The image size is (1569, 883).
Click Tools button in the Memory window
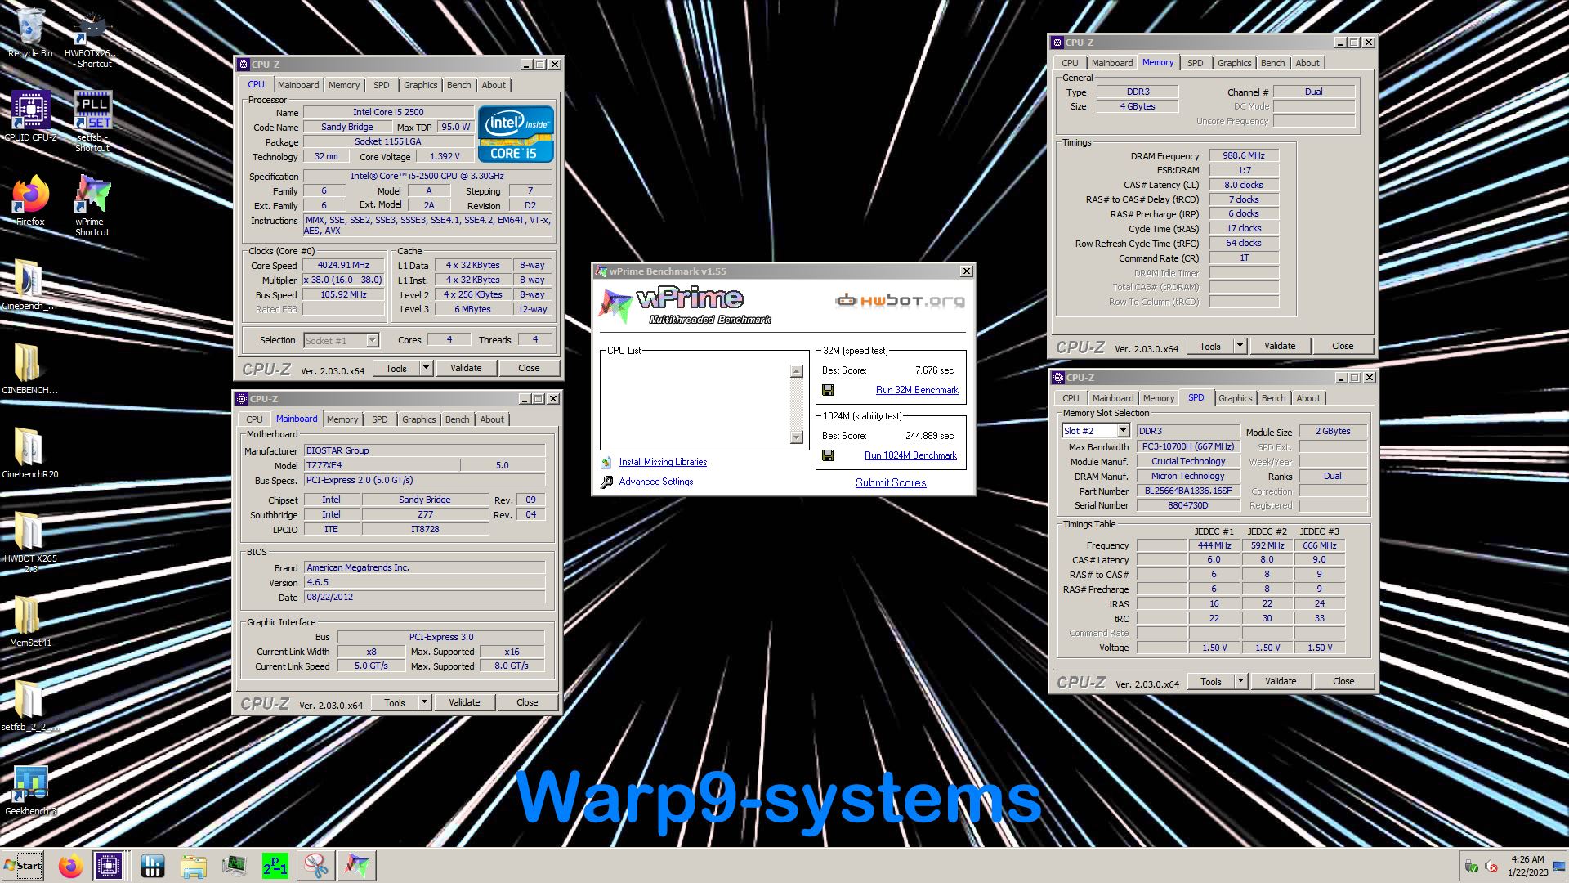(1210, 347)
